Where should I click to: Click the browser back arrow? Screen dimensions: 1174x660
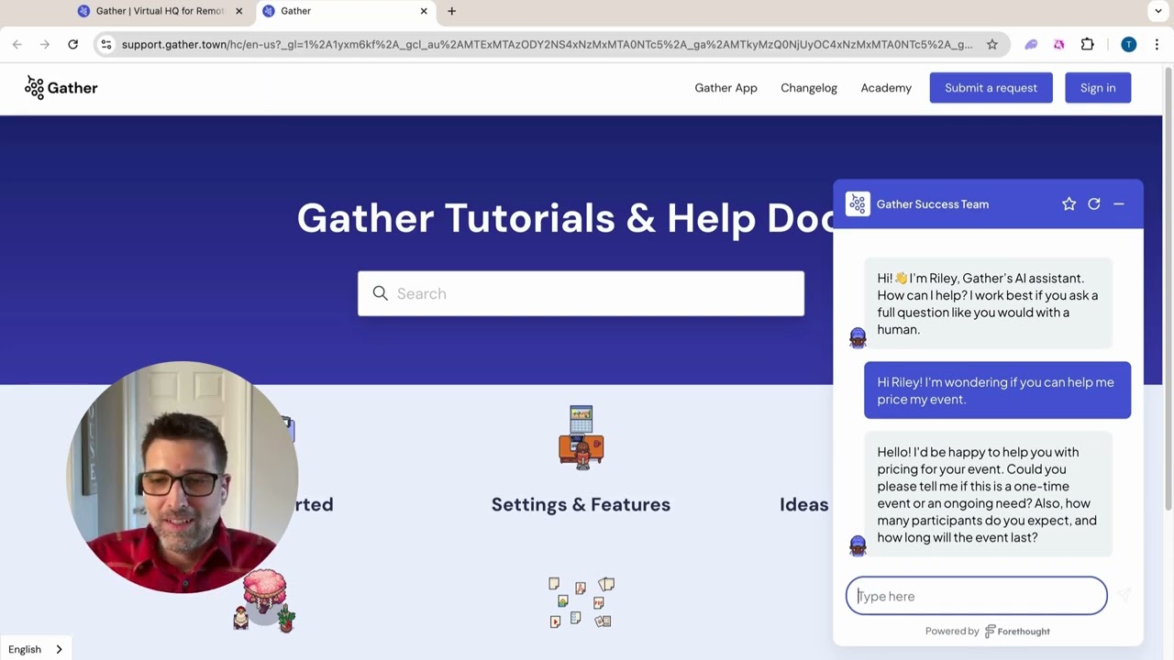tap(17, 44)
